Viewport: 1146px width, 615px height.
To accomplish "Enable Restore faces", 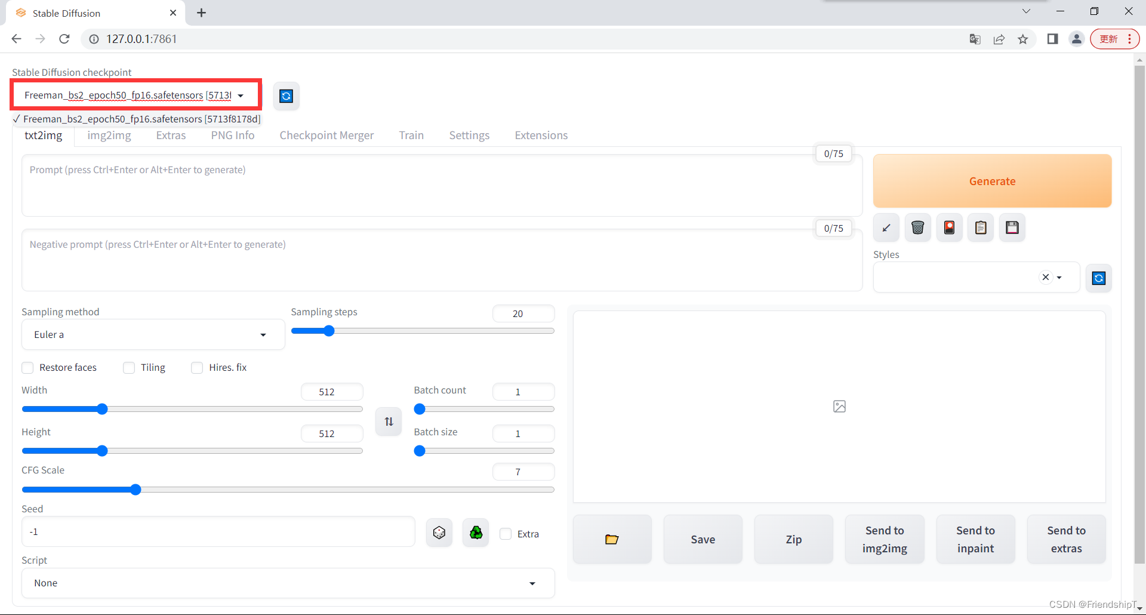I will point(27,368).
